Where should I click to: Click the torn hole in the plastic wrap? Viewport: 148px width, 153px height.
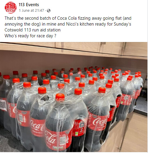(45, 98)
